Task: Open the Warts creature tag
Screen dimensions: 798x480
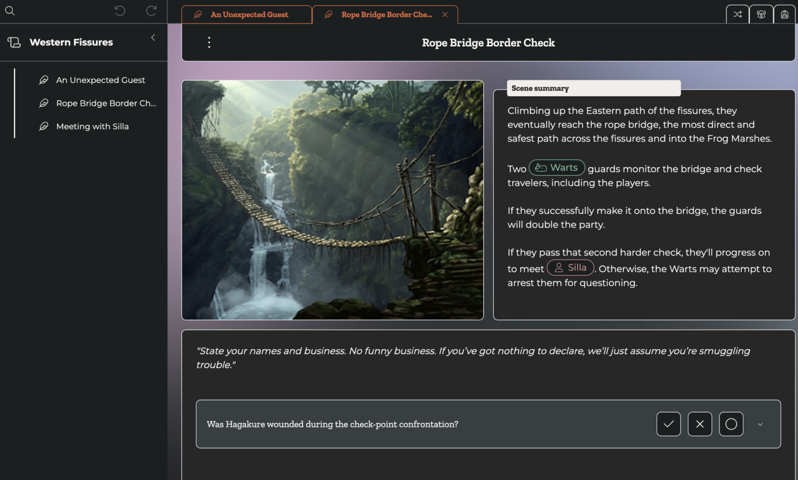Action: pos(557,168)
